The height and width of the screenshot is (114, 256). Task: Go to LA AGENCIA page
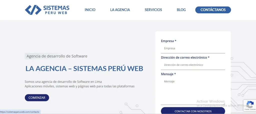(x=120, y=10)
